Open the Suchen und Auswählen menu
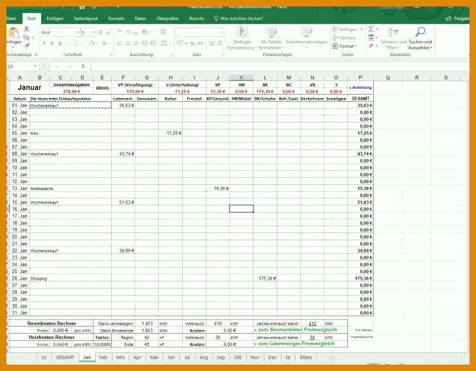This screenshot has width=476, height=371. [420, 38]
